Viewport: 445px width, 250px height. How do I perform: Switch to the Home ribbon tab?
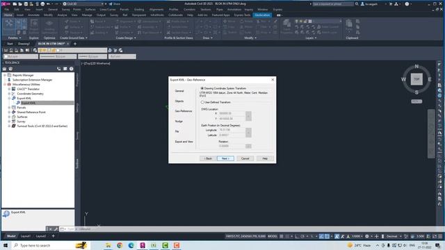click(8, 15)
